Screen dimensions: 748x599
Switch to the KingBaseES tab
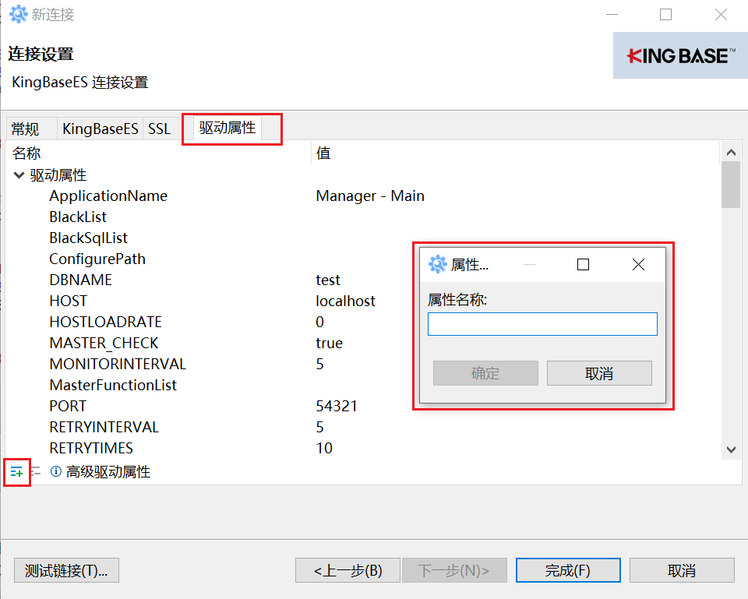point(100,128)
